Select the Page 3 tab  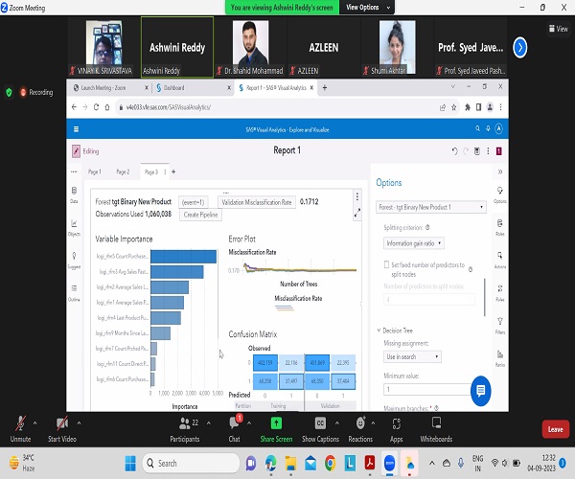(151, 171)
